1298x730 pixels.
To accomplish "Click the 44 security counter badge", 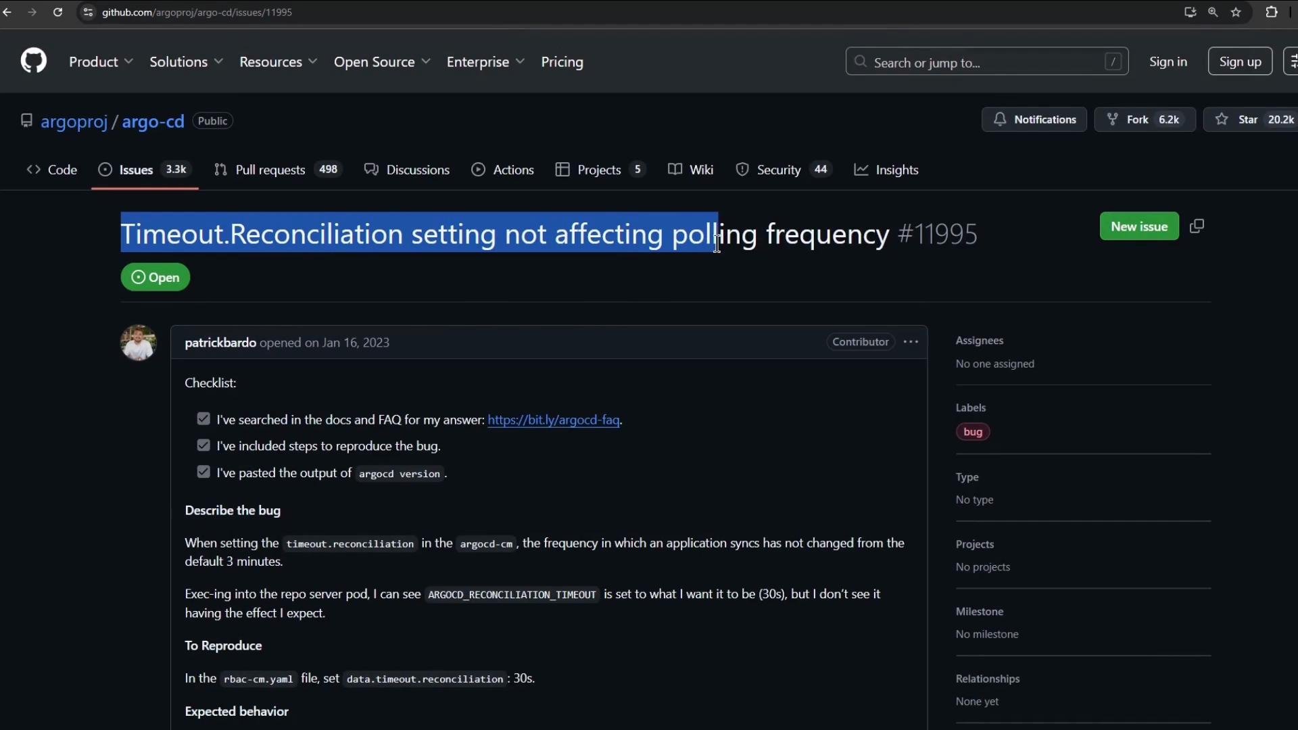I will 821,170.
